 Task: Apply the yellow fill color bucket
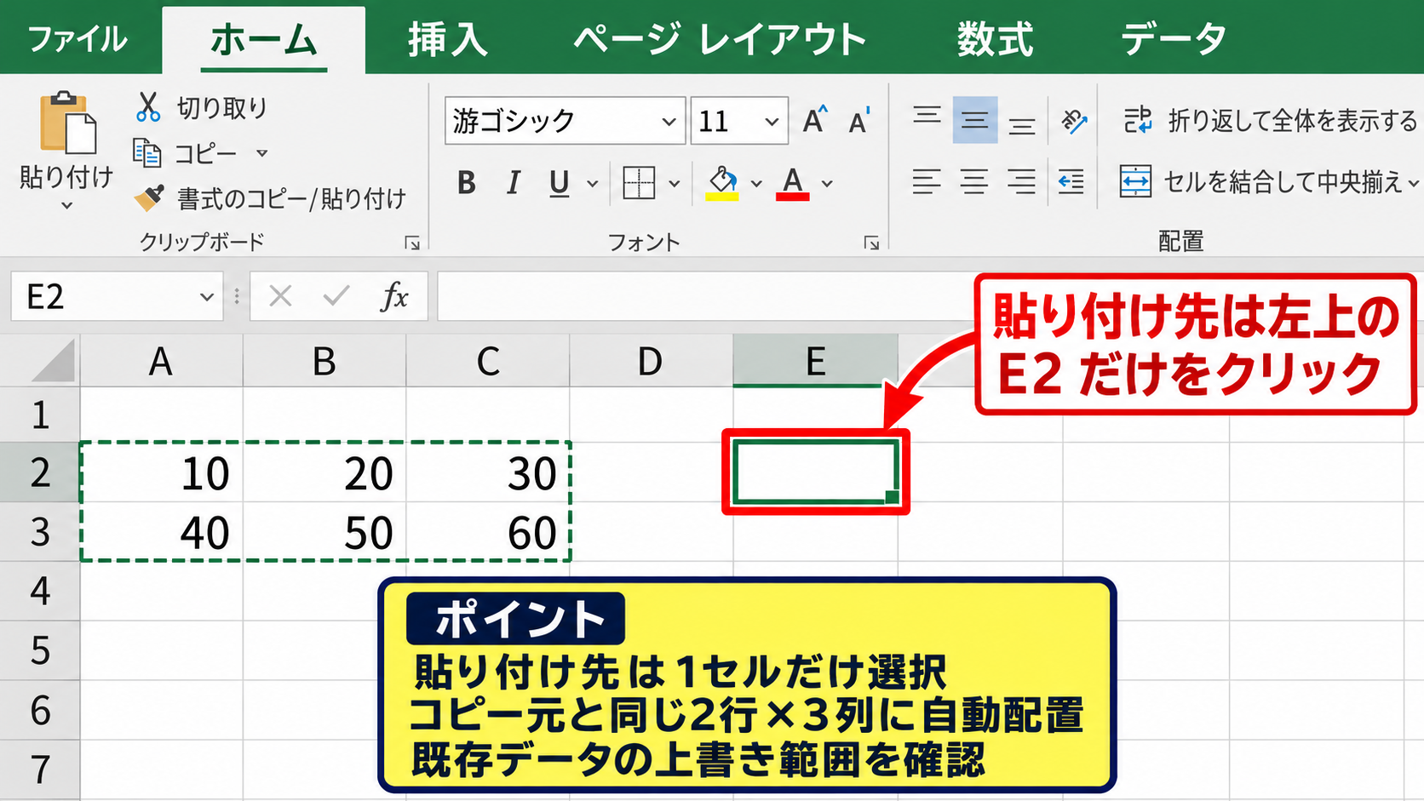[722, 182]
